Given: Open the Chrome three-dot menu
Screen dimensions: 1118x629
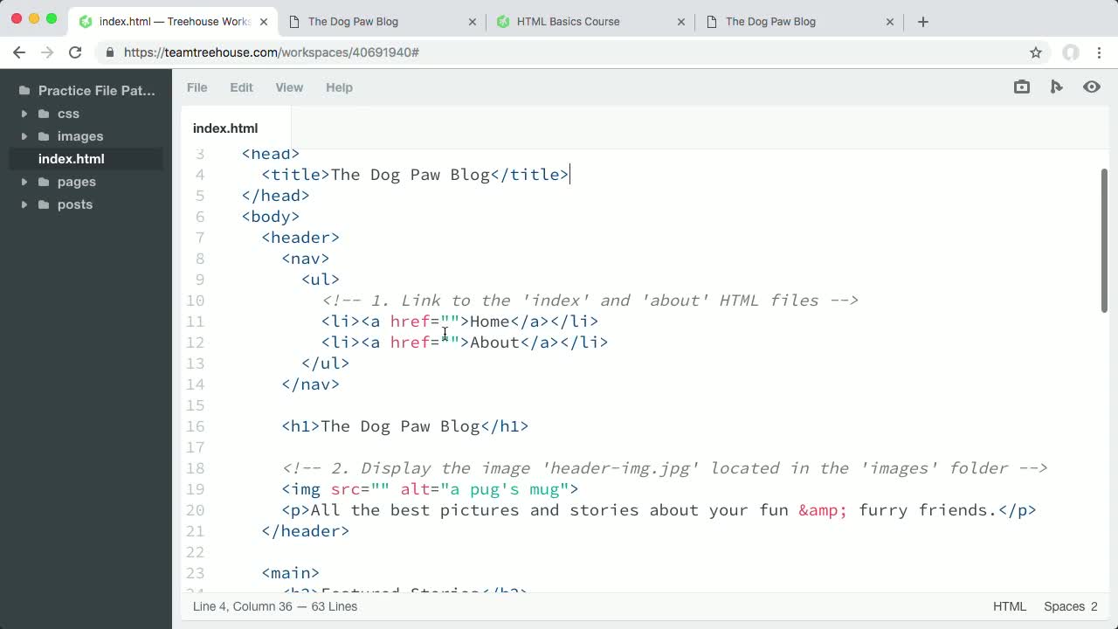Looking at the screenshot, I should (1100, 52).
